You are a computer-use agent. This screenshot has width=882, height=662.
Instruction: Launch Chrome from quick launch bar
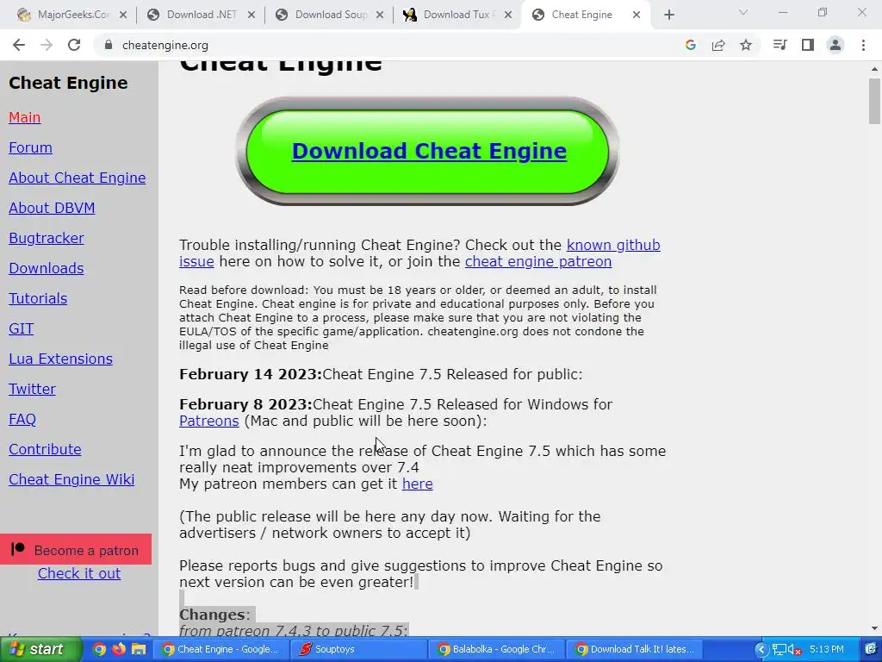[x=99, y=649]
